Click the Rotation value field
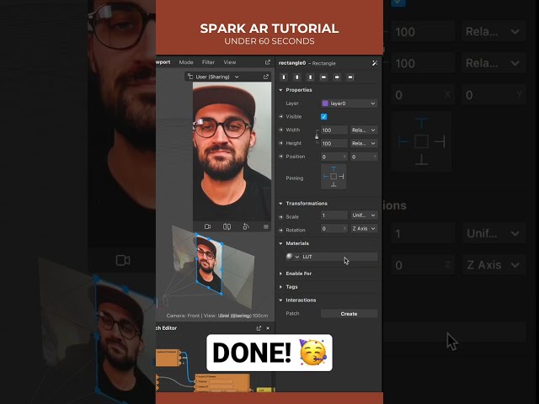539x404 pixels. coord(334,228)
